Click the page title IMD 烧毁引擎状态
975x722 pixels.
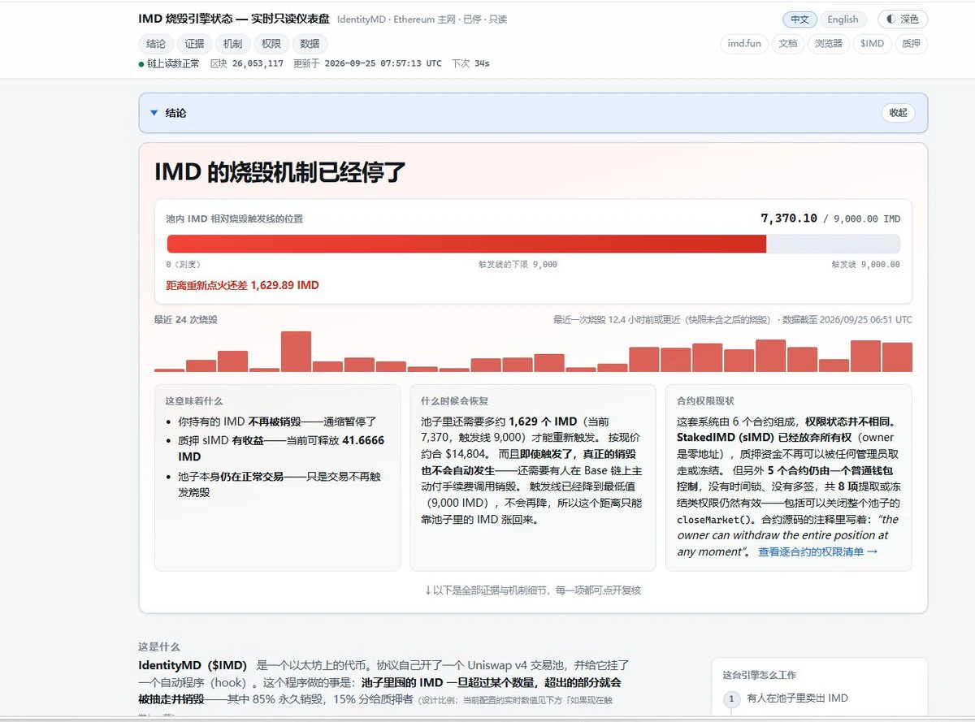pos(234,19)
